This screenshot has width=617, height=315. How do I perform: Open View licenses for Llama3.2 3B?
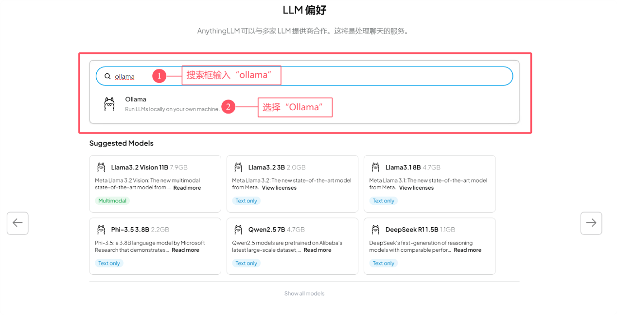coord(279,188)
